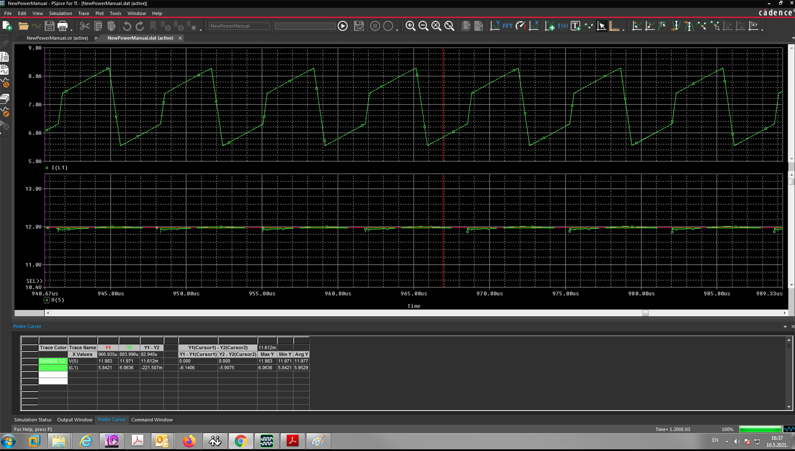Toggle logarithmic X axis
The height and width of the screenshot is (451, 795).
click(x=534, y=26)
